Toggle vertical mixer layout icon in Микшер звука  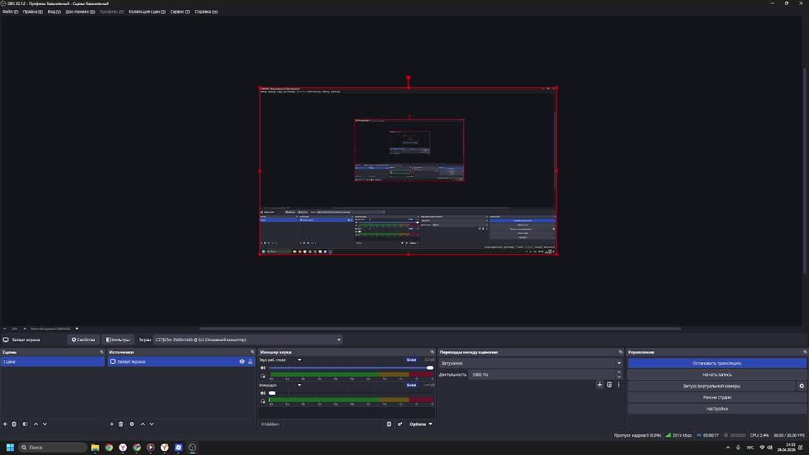[x=389, y=424]
